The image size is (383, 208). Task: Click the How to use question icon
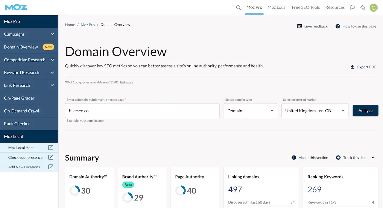click(338, 26)
